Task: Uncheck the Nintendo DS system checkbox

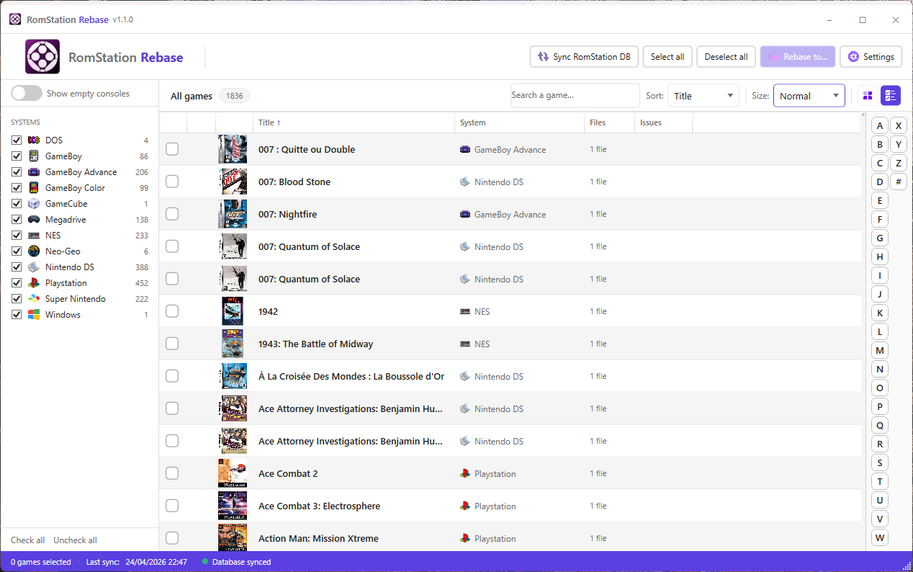Action: [17, 267]
